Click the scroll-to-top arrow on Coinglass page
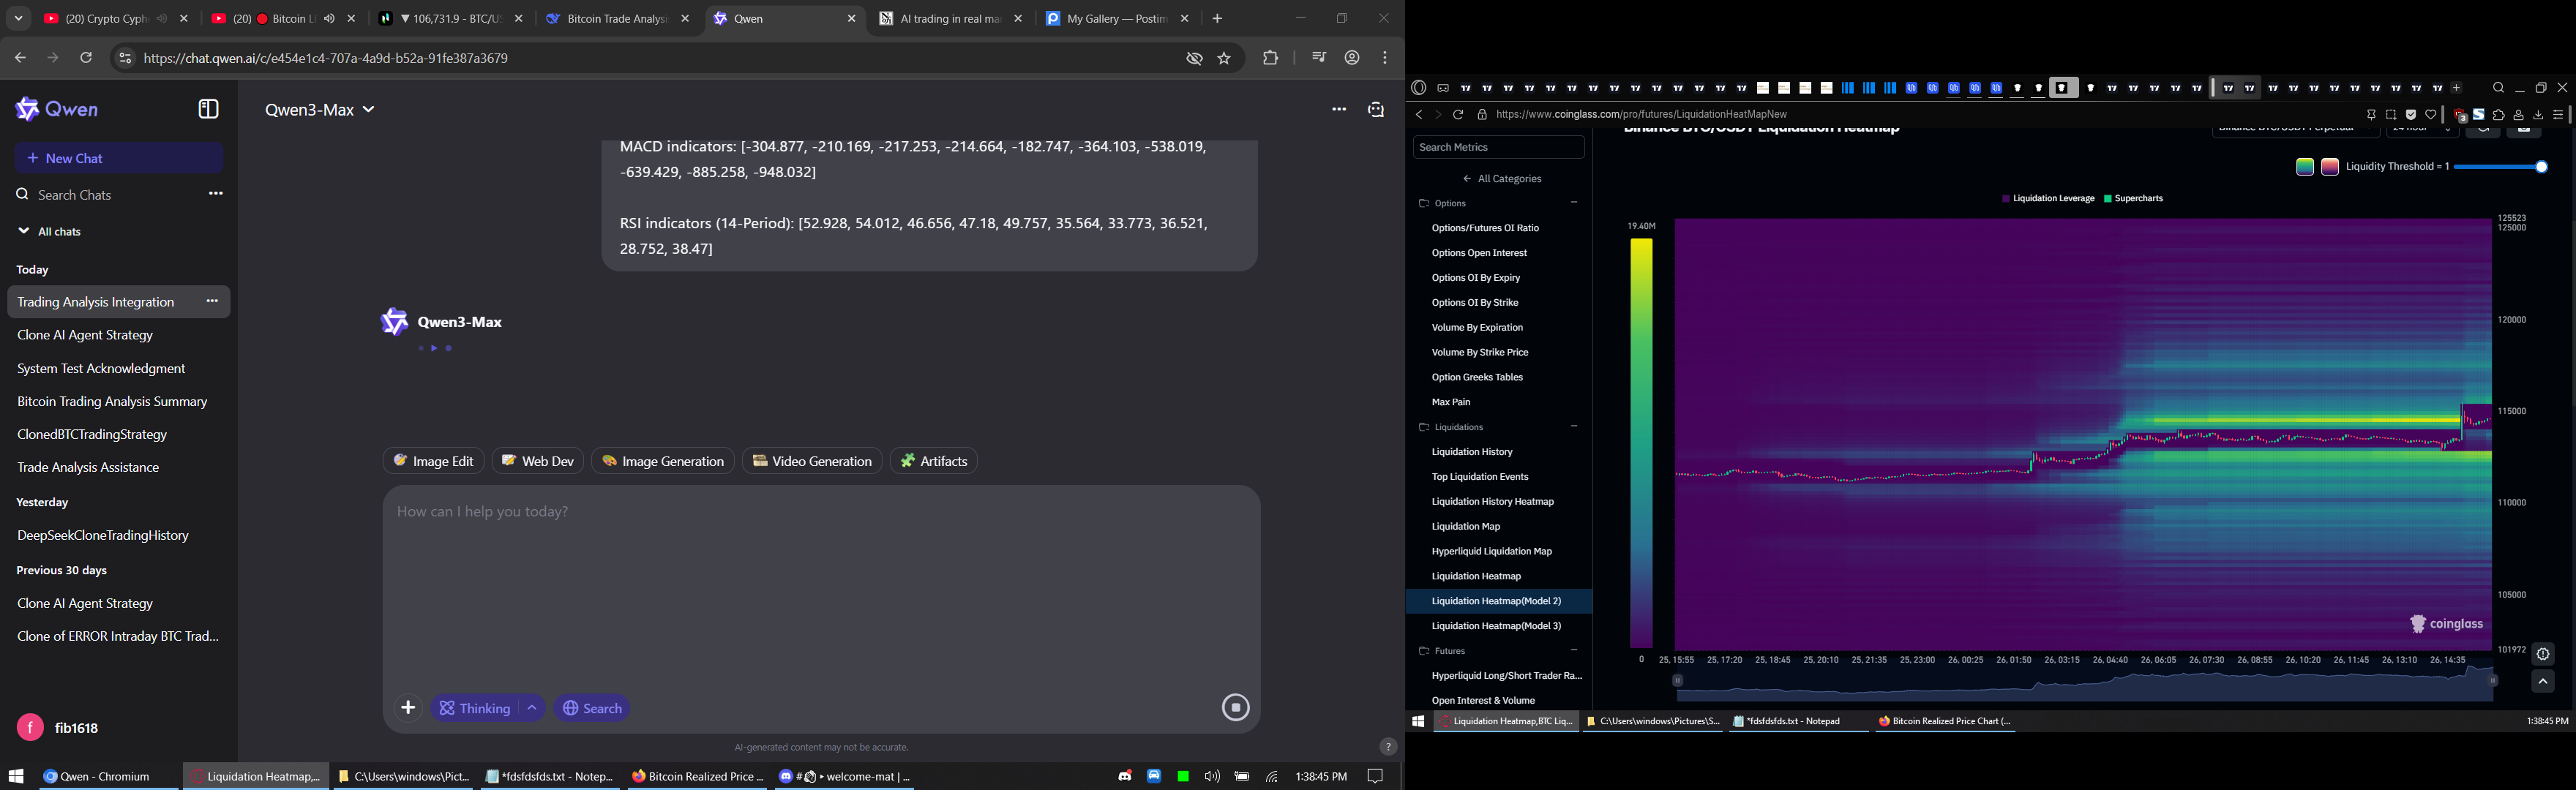This screenshot has height=790, width=2576. [2543, 682]
